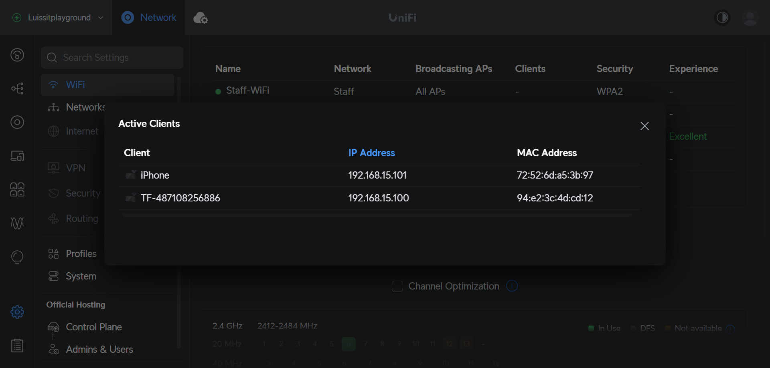Open the Topology icon in left rail
This screenshot has width=770, height=368.
[x=17, y=88]
